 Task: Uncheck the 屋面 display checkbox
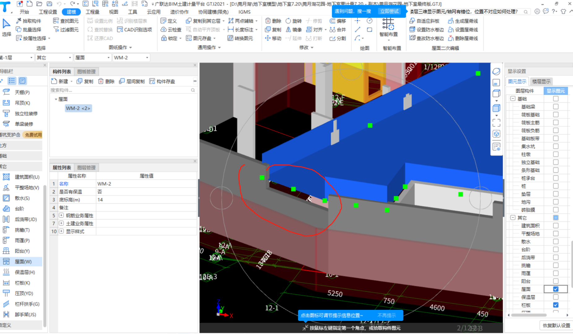(x=556, y=289)
